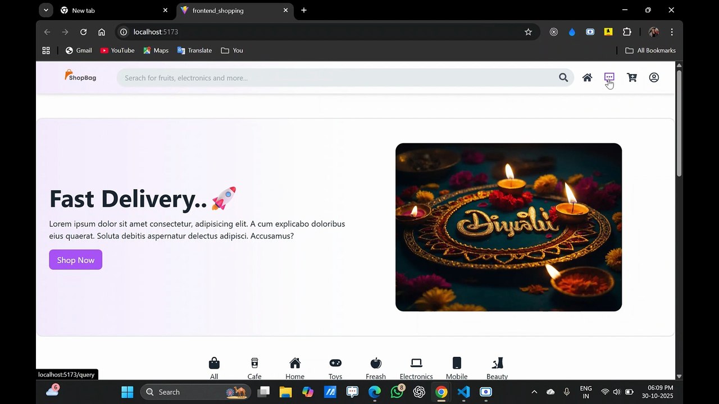
Task: Open the Gmail bookmark
Action: click(x=79, y=50)
